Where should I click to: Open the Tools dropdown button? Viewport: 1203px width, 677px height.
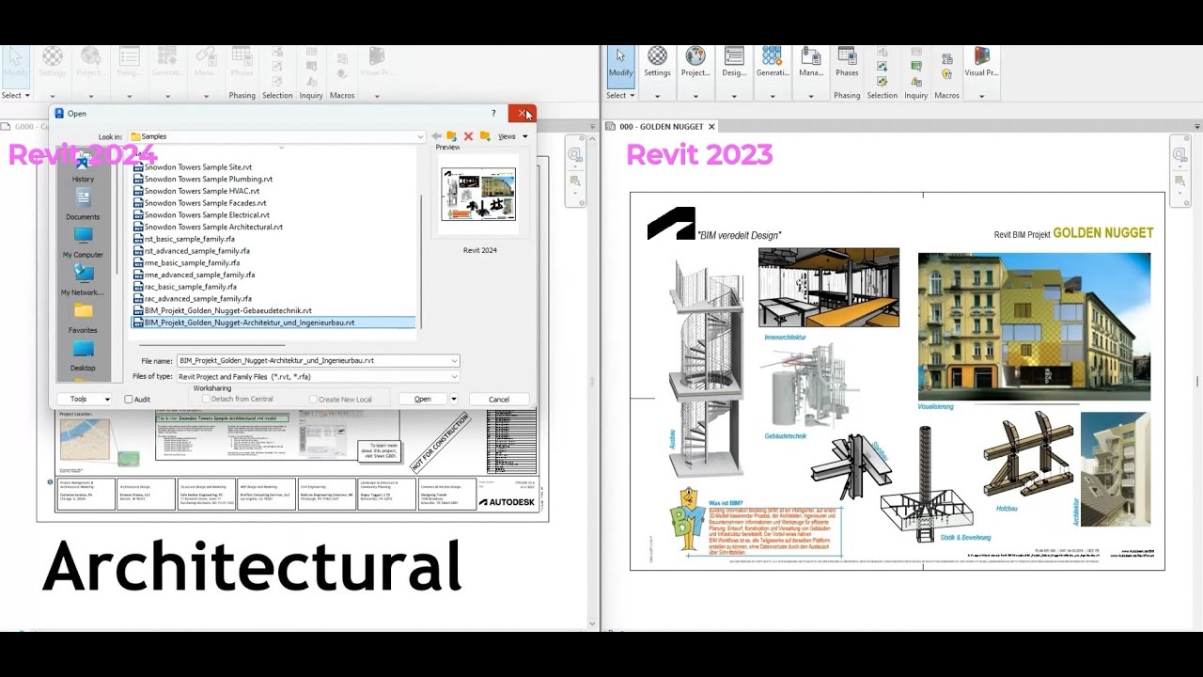[x=84, y=399]
